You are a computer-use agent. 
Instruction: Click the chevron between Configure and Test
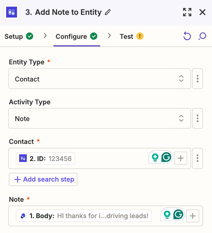[109, 36]
